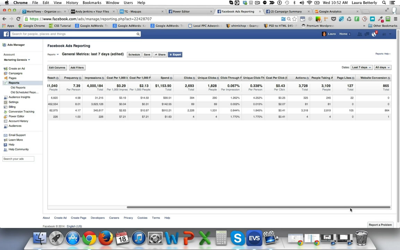Click the Save report button
Viewport: 400px width, 250px height.
point(147,55)
